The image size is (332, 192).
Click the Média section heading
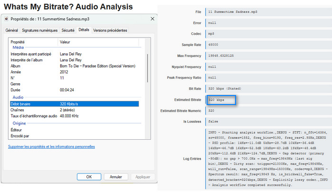click(18, 48)
